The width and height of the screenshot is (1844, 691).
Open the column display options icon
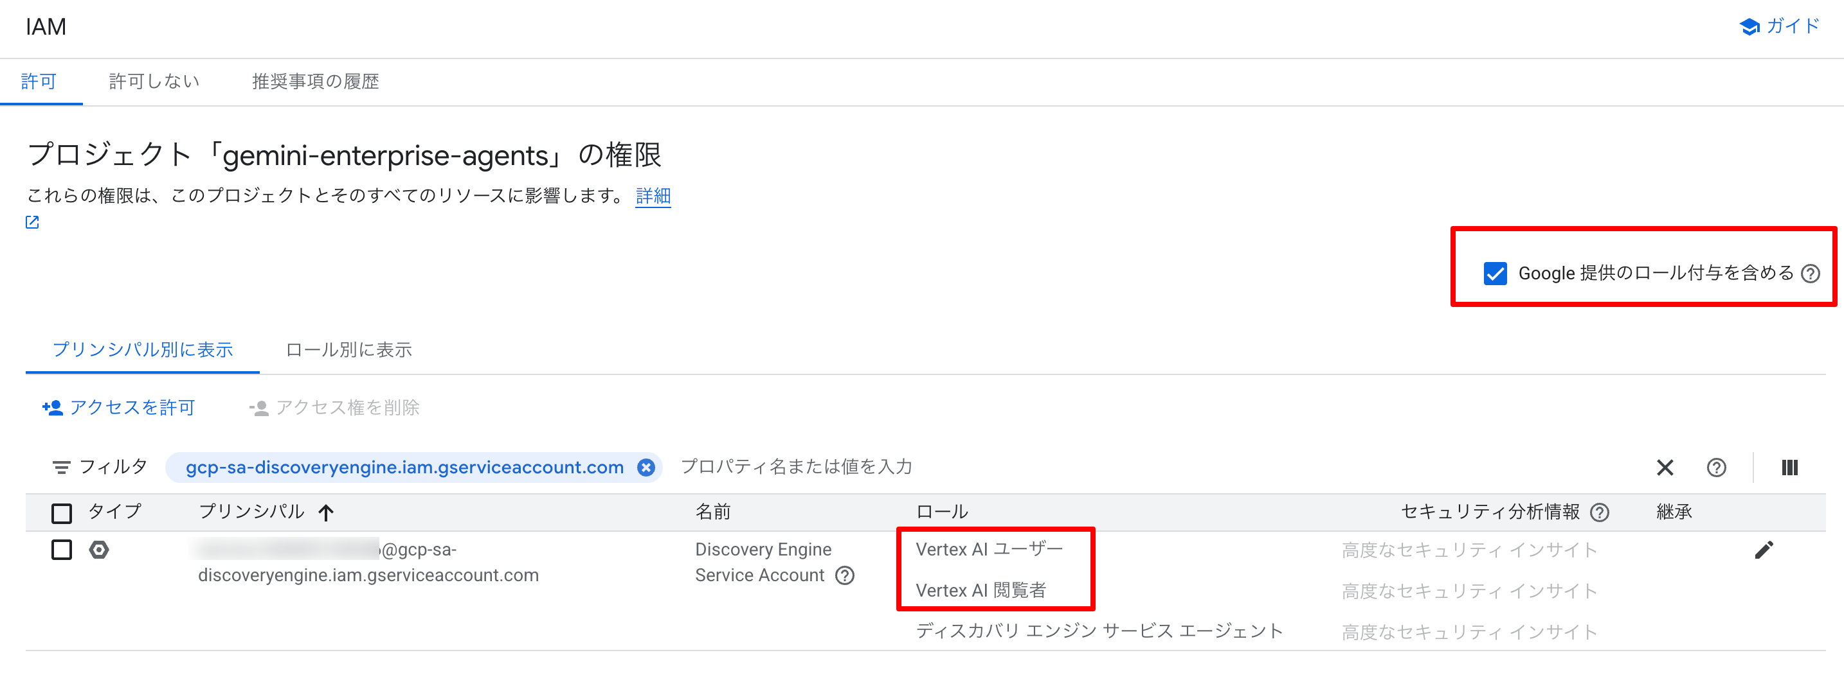pos(1789,468)
